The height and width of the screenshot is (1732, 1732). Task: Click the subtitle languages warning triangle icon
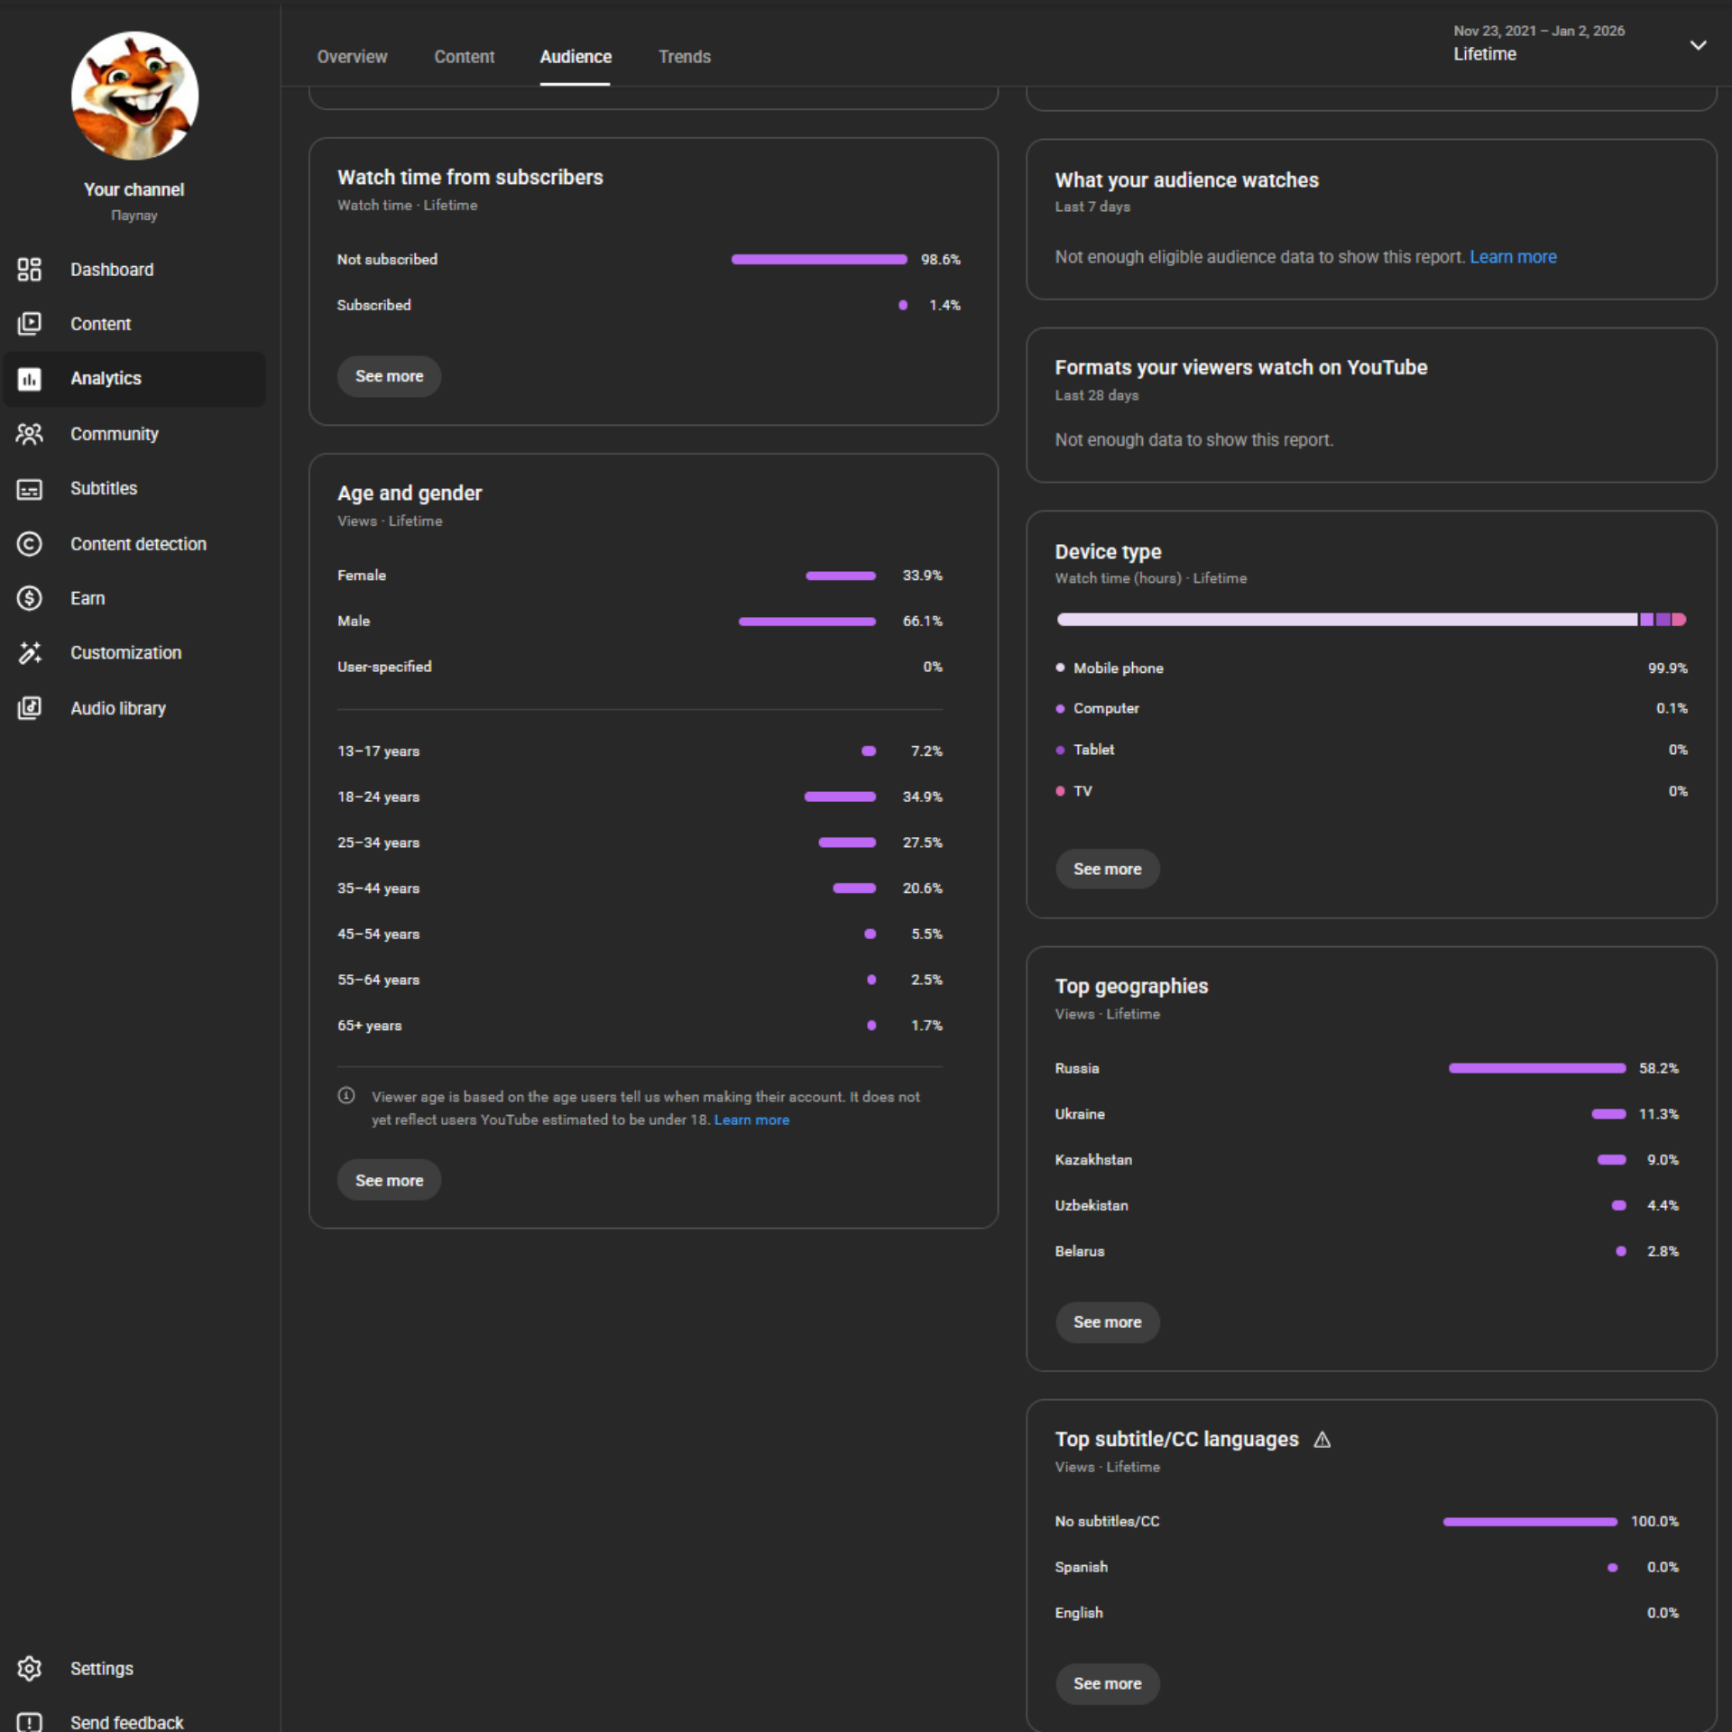point(1322,1440)
